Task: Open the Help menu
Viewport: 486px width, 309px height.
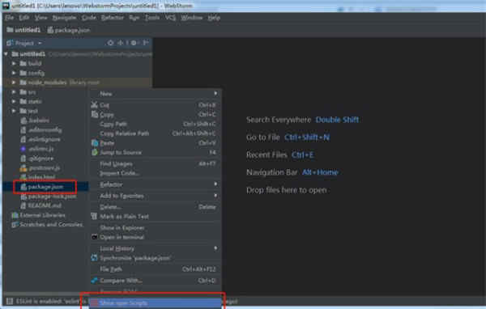Action: (x=214, y=18)
